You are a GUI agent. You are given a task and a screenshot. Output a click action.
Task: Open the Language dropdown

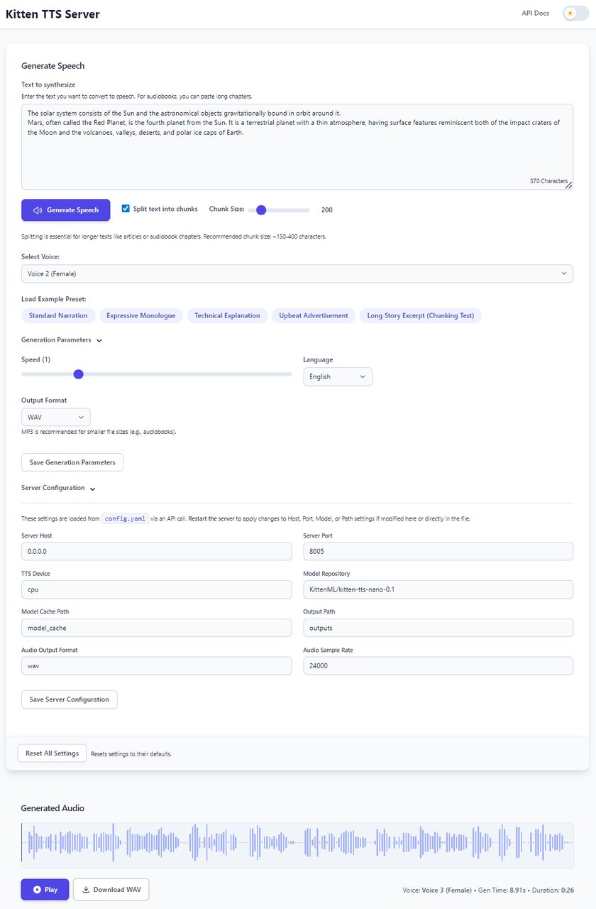pyautogui.click(x=338, y=376)
